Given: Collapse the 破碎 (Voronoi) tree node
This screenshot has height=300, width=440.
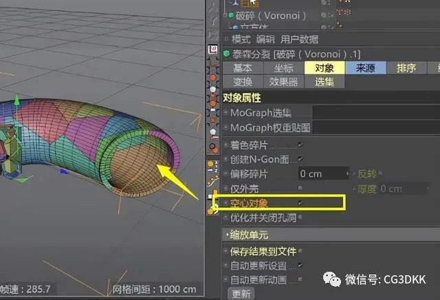Looking at the screenshot, I should (225, 15).
